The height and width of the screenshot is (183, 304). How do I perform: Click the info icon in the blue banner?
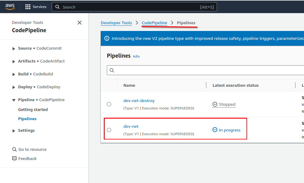(x=107, y=38)
